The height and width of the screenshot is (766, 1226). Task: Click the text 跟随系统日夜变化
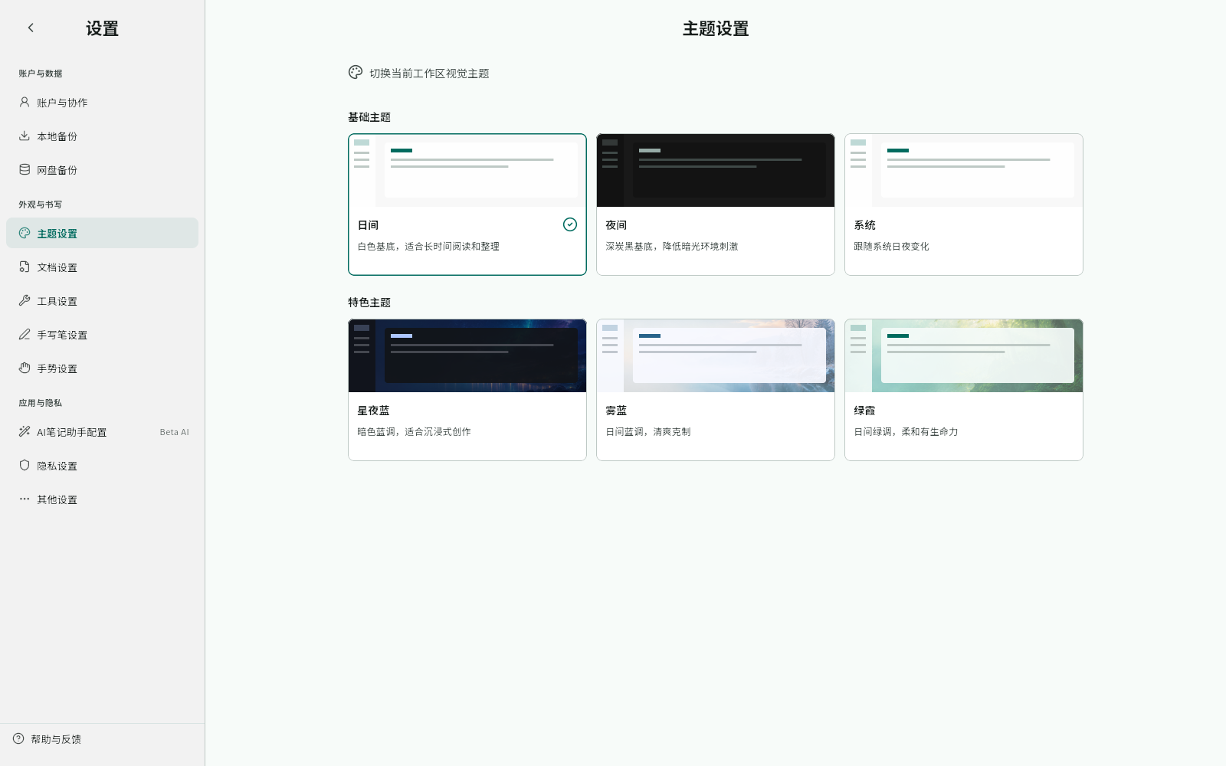coord(891,246)
